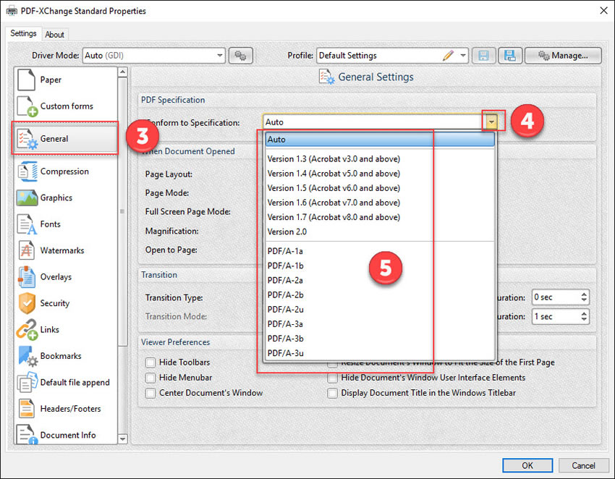Click the Cancel button
This screenshot has width=615, height=479.
click(x=583, y=465)
